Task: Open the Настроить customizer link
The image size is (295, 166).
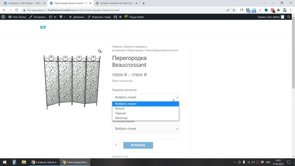Action: (x=37, y=17)
